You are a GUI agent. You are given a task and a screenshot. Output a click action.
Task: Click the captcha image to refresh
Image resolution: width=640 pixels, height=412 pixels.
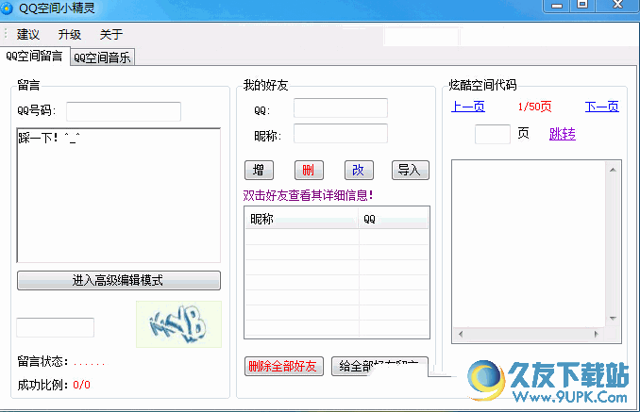tap(178, 324)
